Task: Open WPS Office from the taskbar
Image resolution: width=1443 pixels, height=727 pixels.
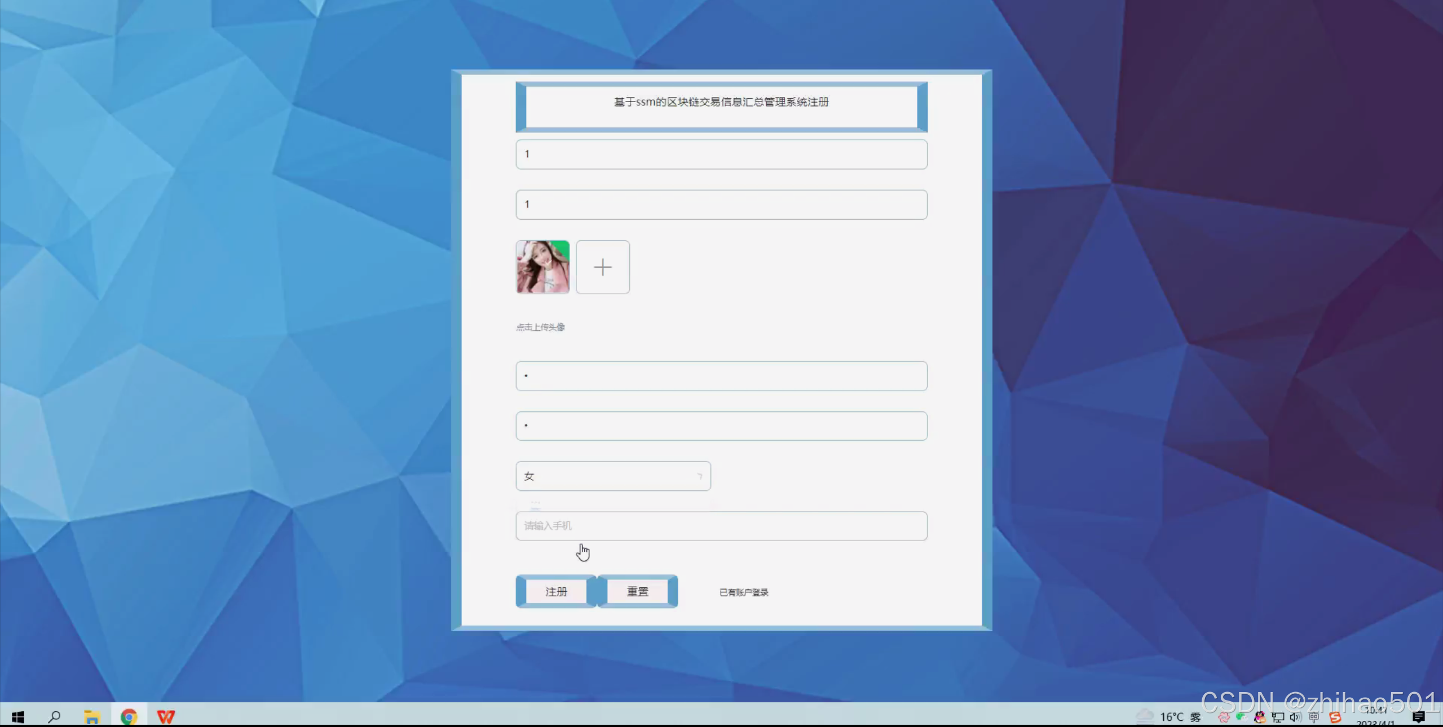Action: 166,716
